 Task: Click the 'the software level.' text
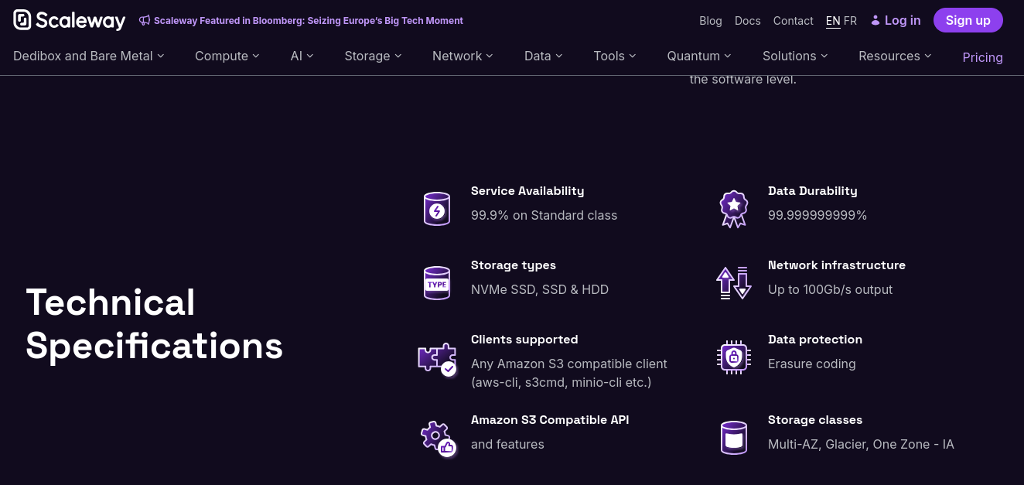[742, 79]
